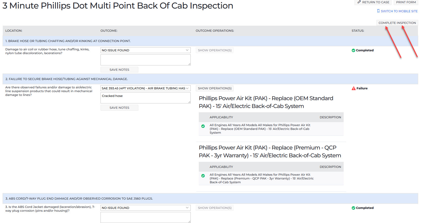The width and height of the screenshot is (422, 223).
Task: Open the item 1 outcome dropdown
Action: (x=145, y=50)
